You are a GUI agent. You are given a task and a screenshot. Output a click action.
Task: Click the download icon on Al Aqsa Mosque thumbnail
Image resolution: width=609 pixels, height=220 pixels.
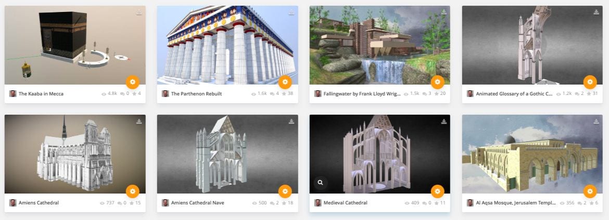click(x=596, y=121)
